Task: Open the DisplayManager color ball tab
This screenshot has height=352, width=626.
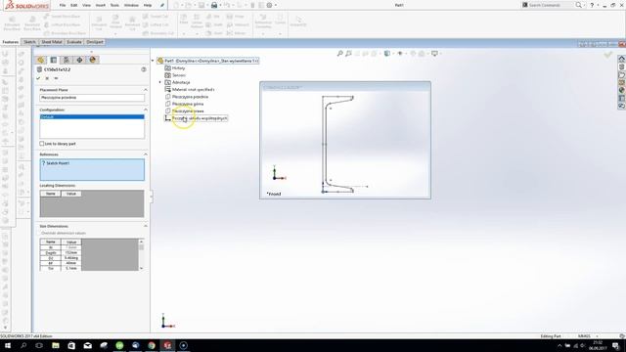Action: pos(93,60)
